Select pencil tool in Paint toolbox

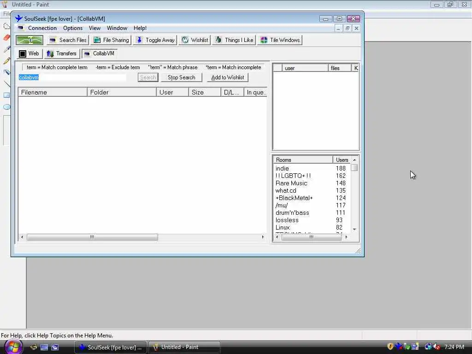(x=6, y=60)
